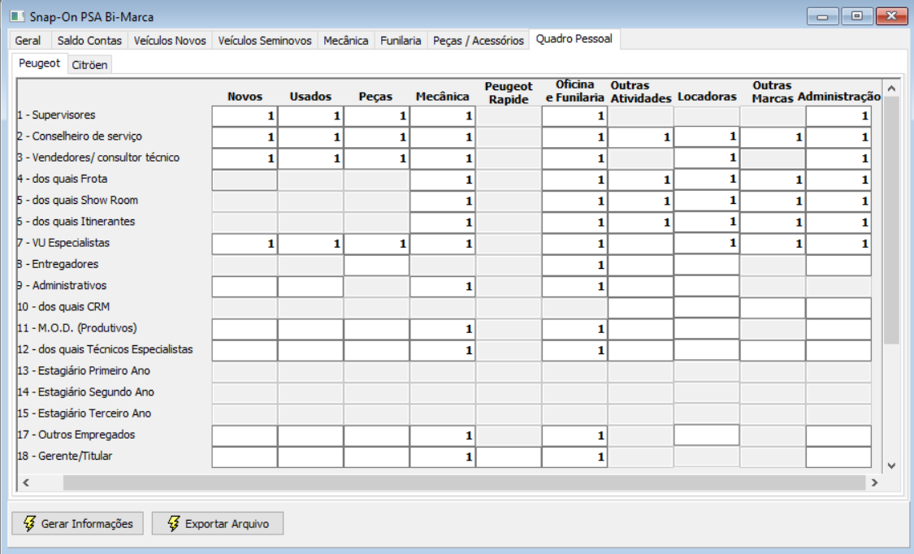Select Supervisores Novos field
Viewport: 914px width, 554px height.
[245, 116]
